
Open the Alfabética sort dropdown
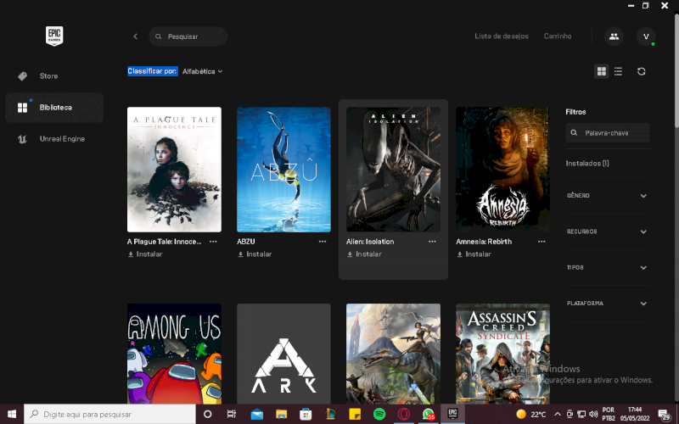202,71
